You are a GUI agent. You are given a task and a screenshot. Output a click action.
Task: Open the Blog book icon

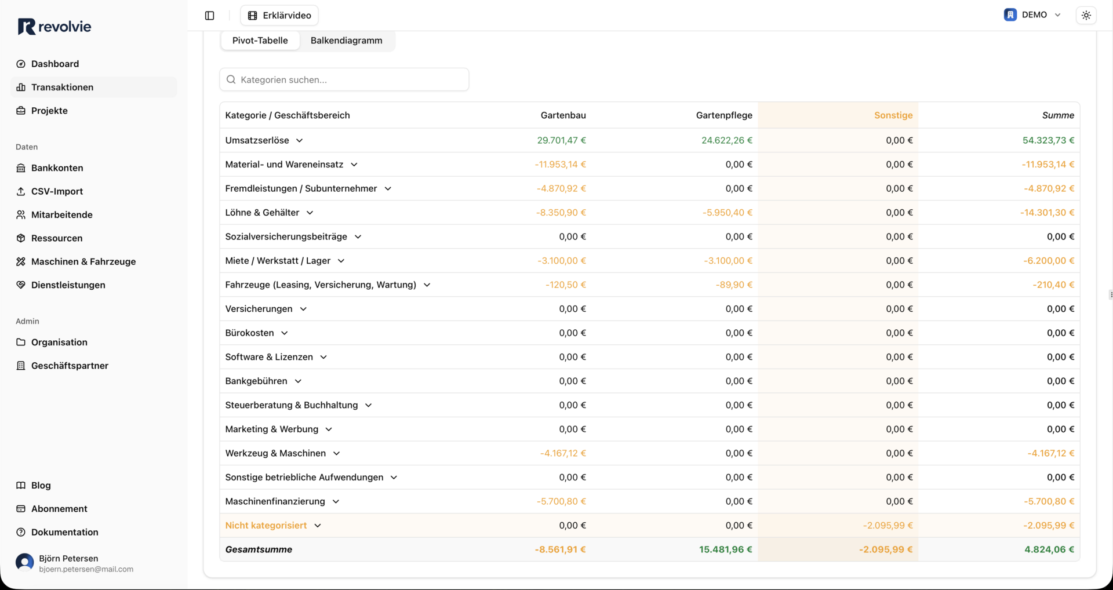tap(21, 486)
